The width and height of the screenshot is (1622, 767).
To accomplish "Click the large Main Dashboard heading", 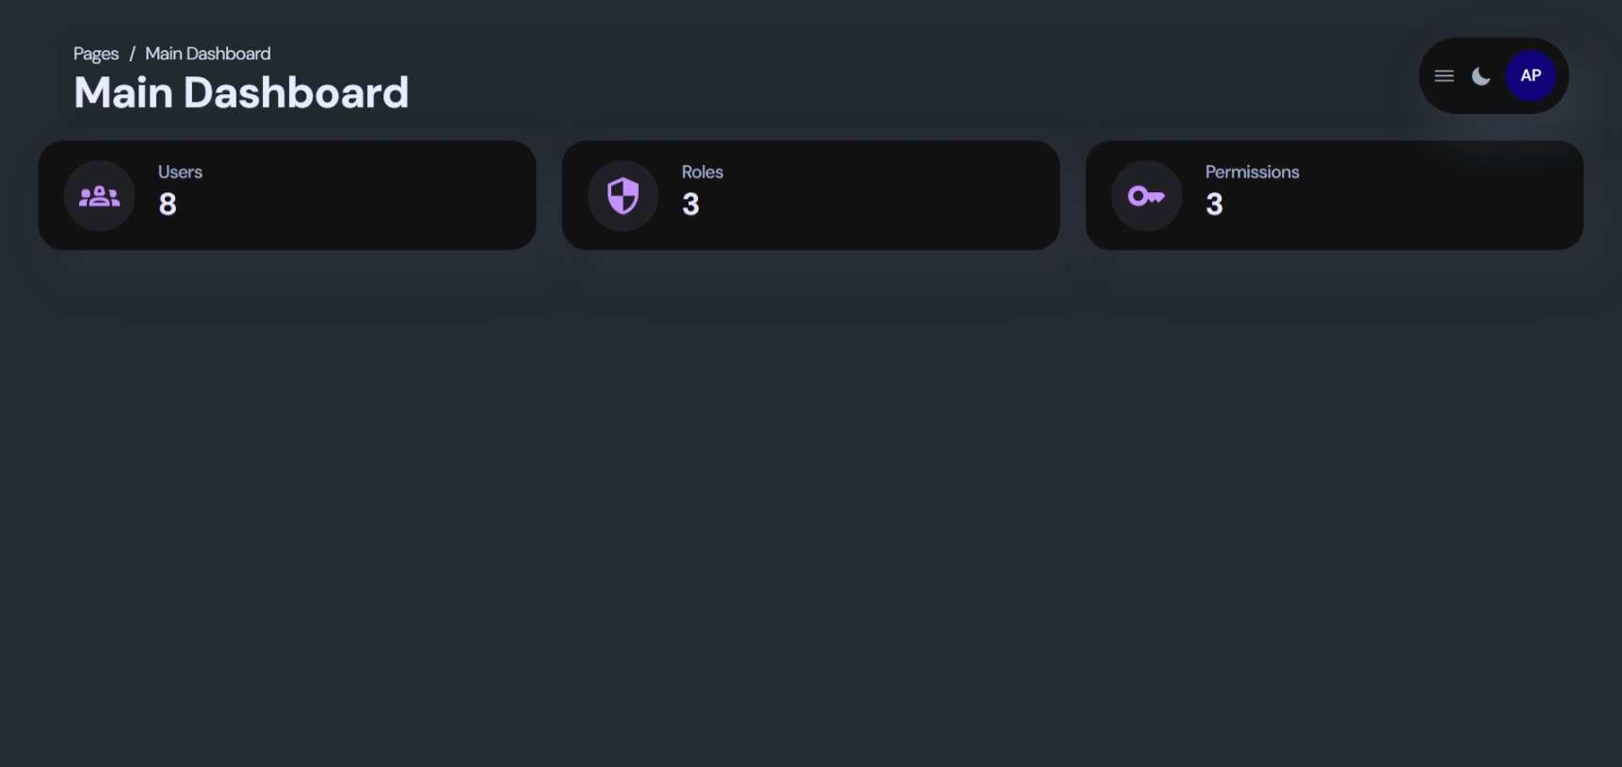I will pos(241,92).
